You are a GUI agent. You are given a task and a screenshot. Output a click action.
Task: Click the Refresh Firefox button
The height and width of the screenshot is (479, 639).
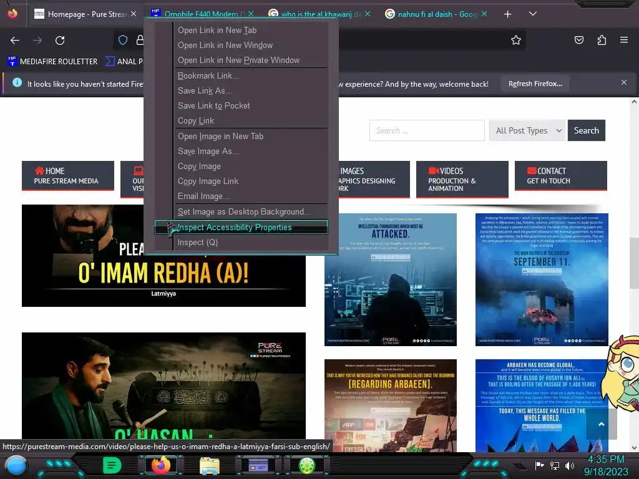535,84
